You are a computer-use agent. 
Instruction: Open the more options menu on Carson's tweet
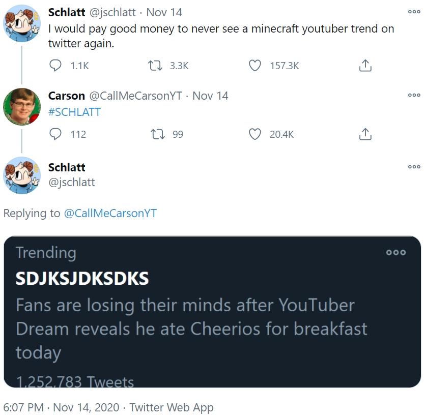414,95
